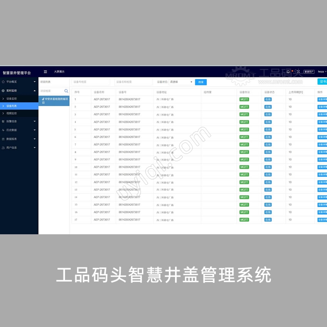Click upload period 10 in row 5

point(290,130)
